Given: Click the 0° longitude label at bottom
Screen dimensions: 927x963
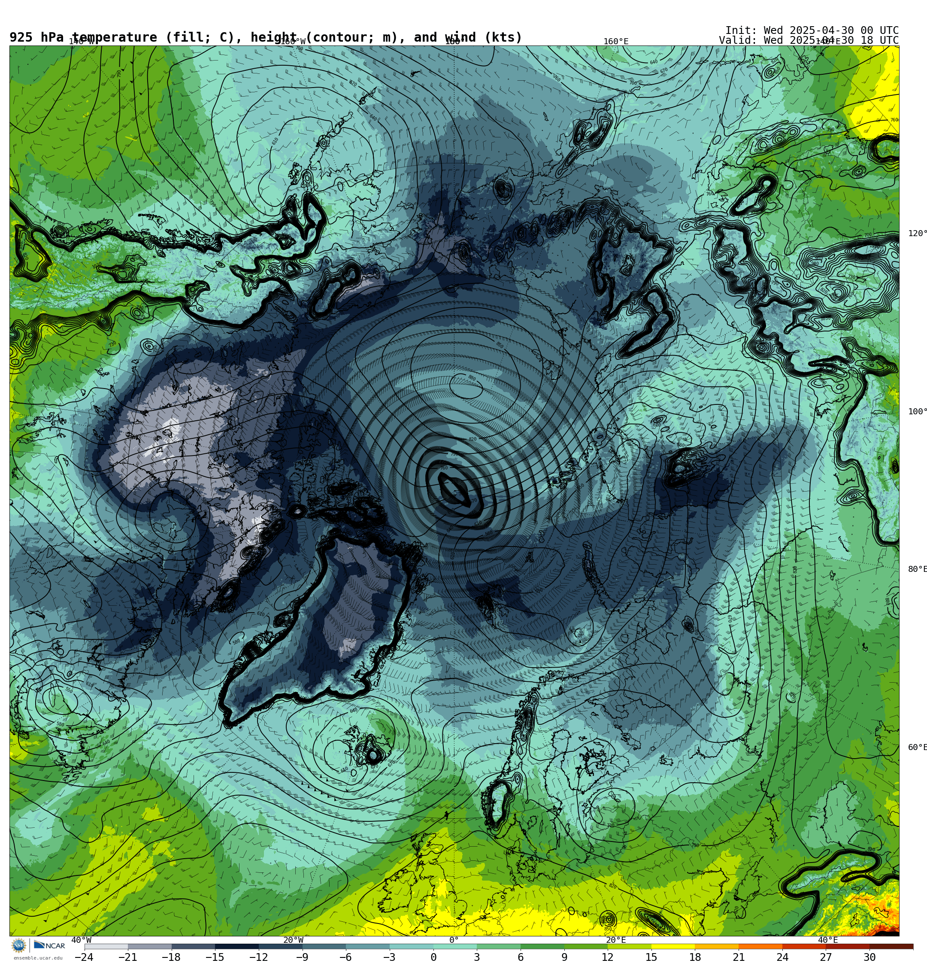Looking at the screenshot, I should click(x=454, y=940).
